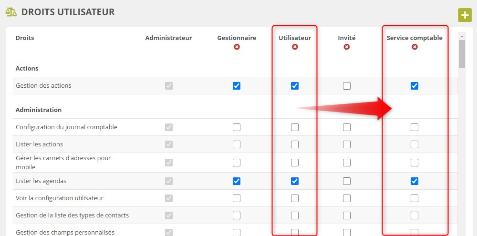Uncheck Gestion des actions for Gestionnaire
The height and width of the screenshot is (236, 477).
coord(237,86)
